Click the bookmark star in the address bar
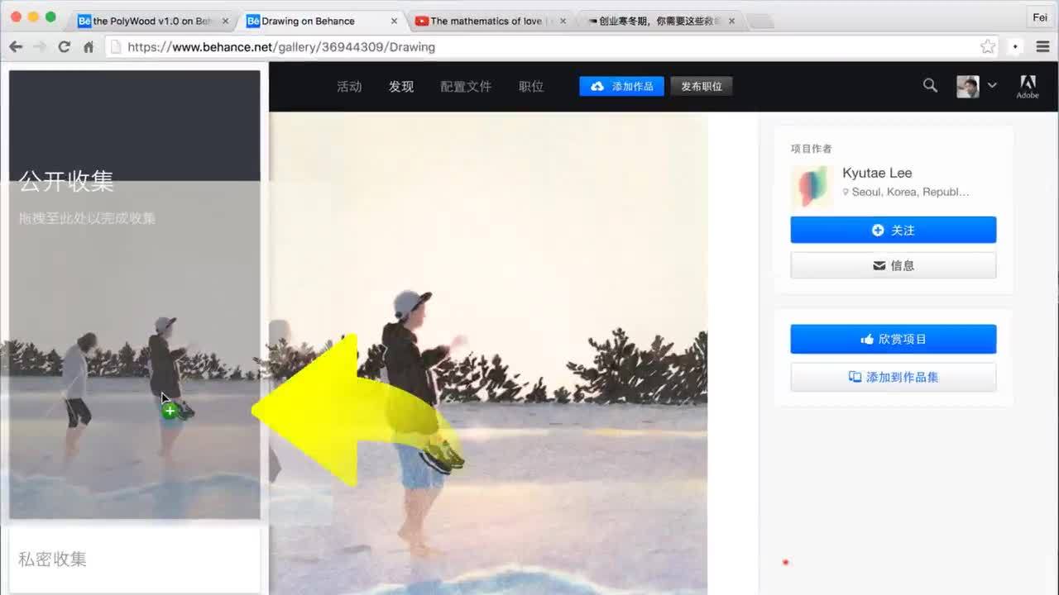Image resolution: width=1059 pixels, height=595 pixels. [988, 46]
